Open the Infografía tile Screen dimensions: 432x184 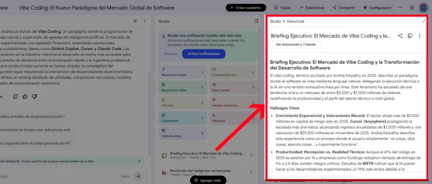pos(233,118)
